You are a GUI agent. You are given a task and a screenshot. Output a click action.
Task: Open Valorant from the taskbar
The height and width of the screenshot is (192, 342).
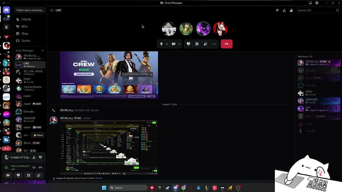(191, 188)
